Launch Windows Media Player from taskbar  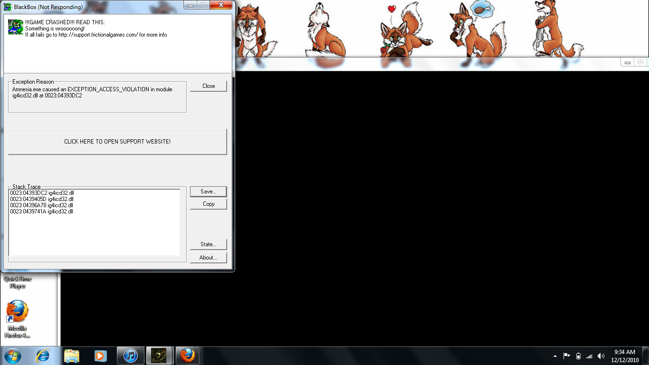tap(101, 355)
